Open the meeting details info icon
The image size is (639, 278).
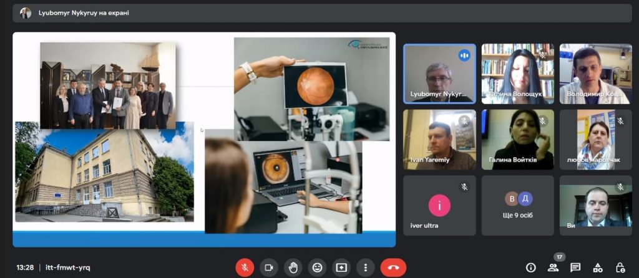[x=531, y=267]
